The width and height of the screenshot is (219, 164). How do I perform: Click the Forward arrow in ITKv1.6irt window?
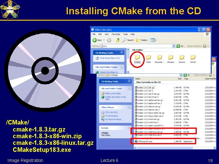109,40
